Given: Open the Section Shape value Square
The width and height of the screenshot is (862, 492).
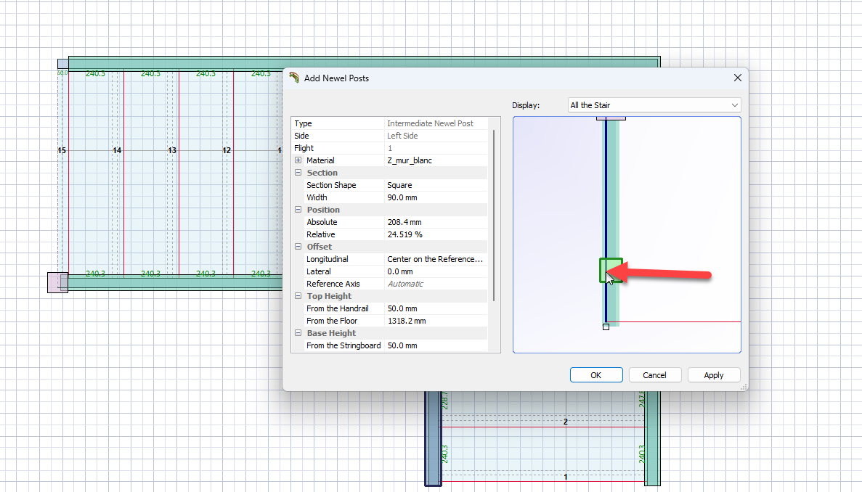Looking at the screenshot, I should tap(436, 185).
